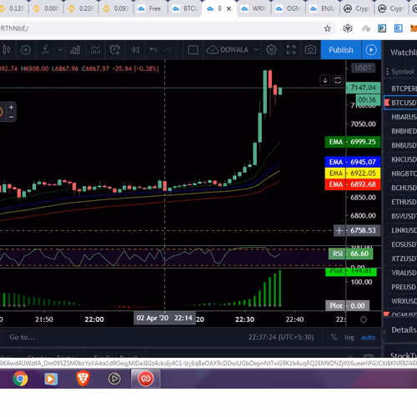
Task: Switch to the WRX browser tab
Action: [254, 9]
